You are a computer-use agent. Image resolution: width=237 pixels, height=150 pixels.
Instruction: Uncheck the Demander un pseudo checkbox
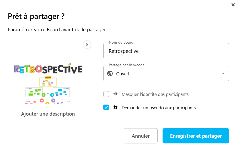click(x=106, y=107)
